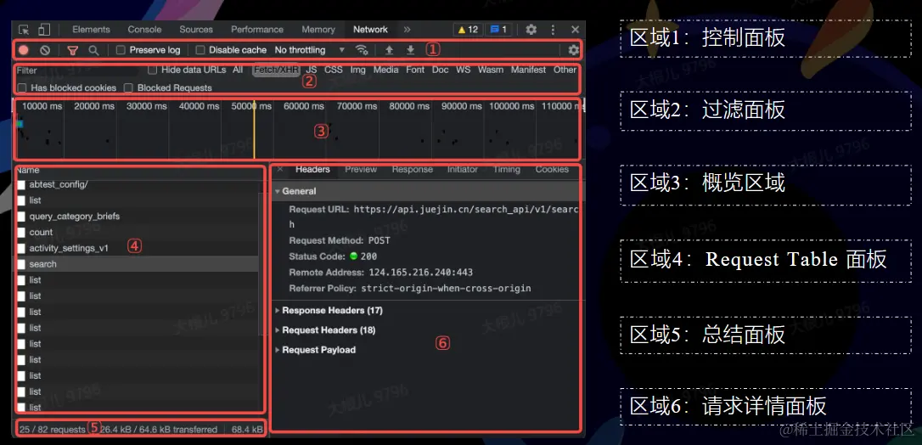Open network conditions wifi icon
The height and width of the screenshot is (445, 922).
(362, 50)
